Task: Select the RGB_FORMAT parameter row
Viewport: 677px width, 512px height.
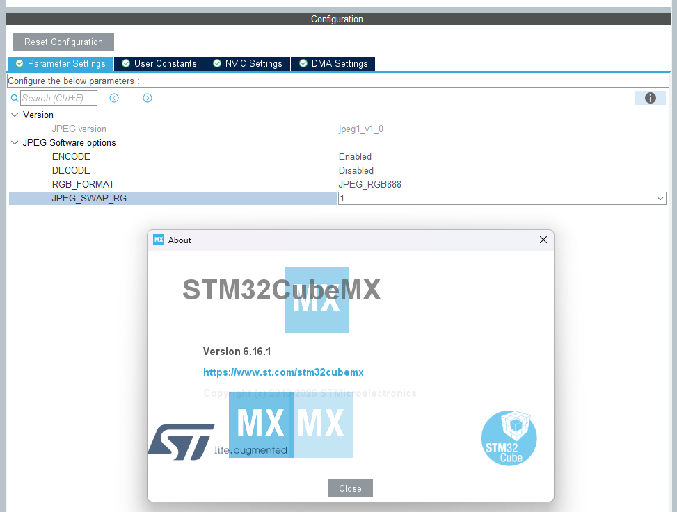Action: click(337, 185)
